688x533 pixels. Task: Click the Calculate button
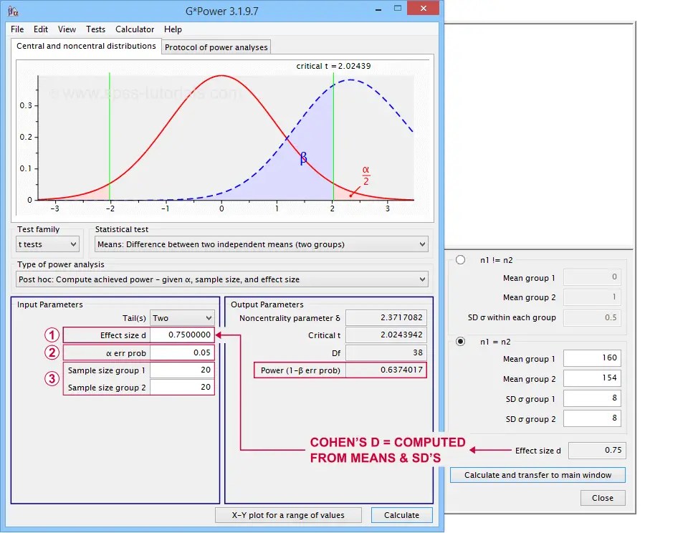[x=401, y=515]
